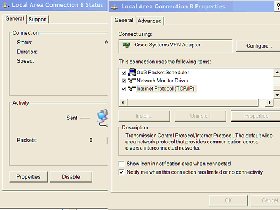280x210 pixels.
Task: Click the Cisco Systems VPN Adapter field
Action: 176,46
